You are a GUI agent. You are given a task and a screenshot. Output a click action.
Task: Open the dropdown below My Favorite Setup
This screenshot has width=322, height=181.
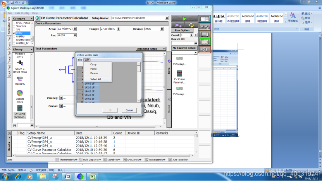pyautogui.click(x=195, y=53)
